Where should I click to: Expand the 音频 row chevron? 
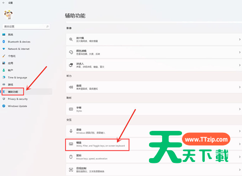point(240,87)
